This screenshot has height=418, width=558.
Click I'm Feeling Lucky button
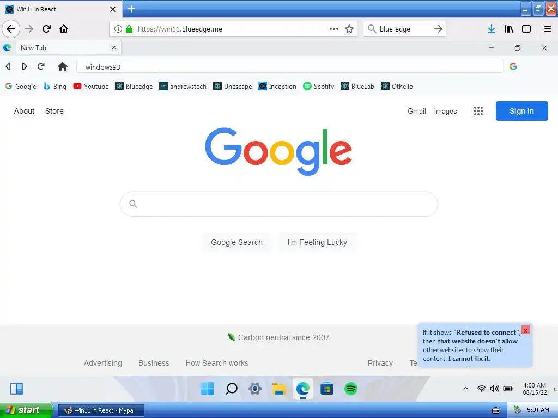(317, 242)
